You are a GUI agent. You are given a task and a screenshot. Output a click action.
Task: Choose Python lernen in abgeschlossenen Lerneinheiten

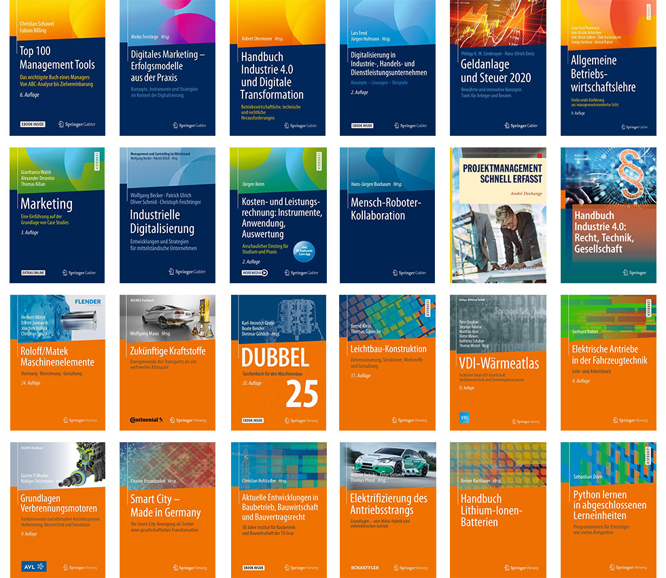[608, 509]
